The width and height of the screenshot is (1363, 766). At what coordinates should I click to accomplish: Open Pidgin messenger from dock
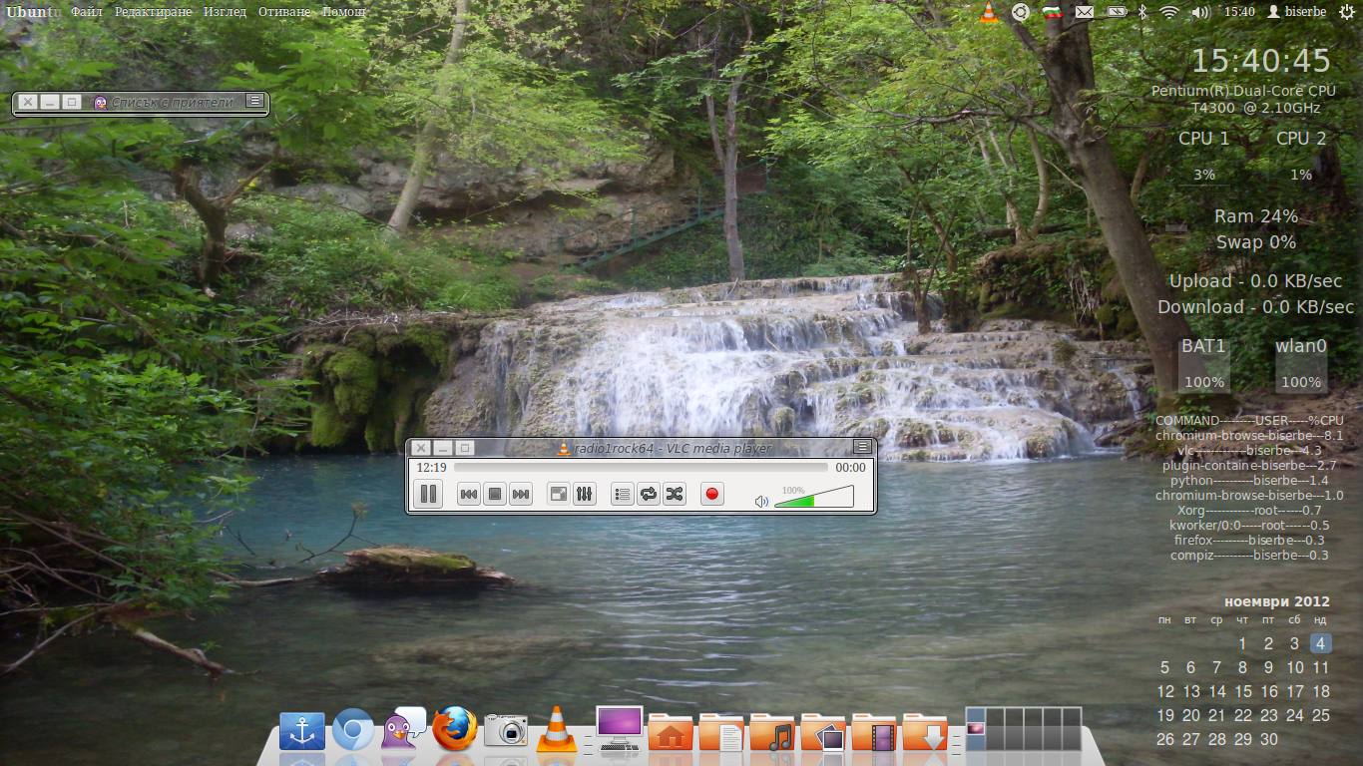[x=404, y=729]
